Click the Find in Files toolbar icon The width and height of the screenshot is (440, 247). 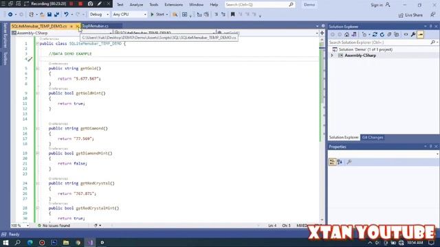pyautogui.click(x=175, y=14)
